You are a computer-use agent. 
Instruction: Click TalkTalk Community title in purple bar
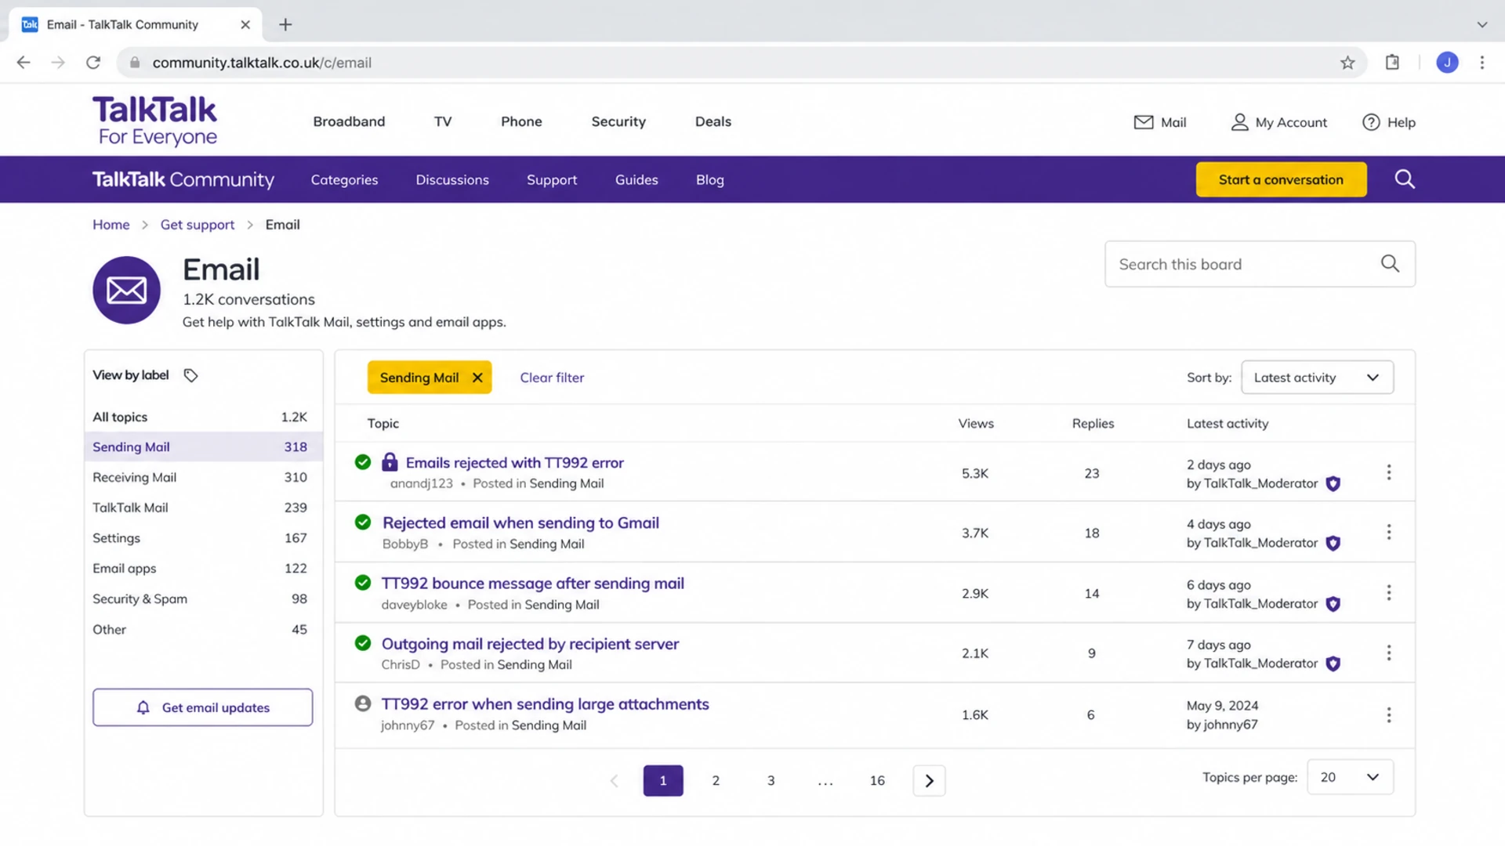(183, 179)
